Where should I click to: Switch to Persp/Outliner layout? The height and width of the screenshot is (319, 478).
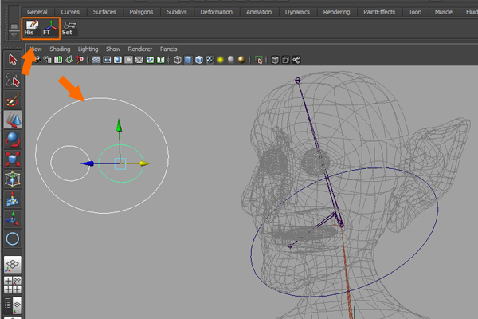click(x=13, y=305)
